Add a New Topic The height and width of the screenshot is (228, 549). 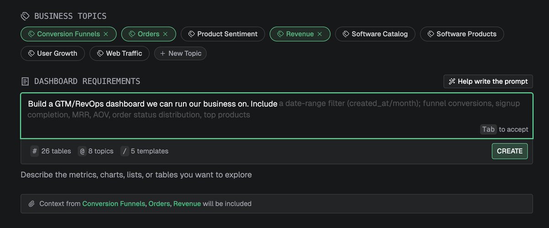pyautogui.click(x=181, y=53)
